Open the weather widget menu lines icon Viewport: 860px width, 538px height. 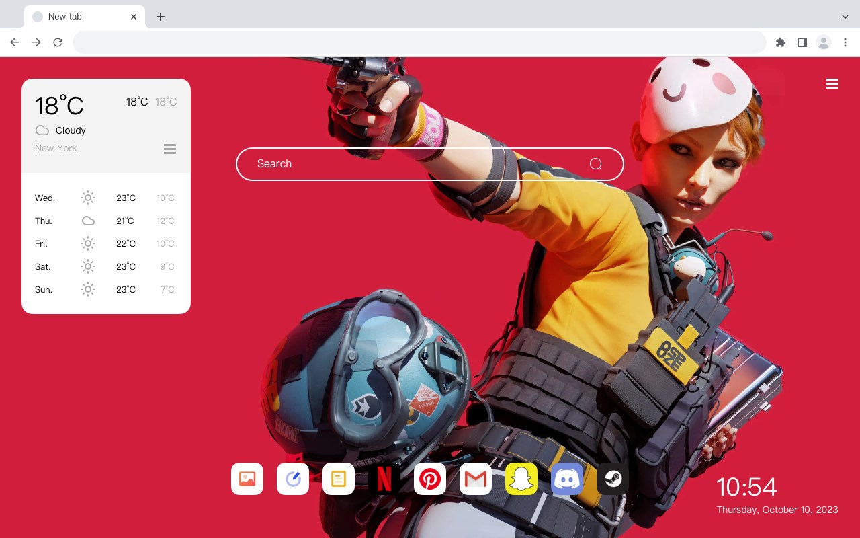(170, 149)
